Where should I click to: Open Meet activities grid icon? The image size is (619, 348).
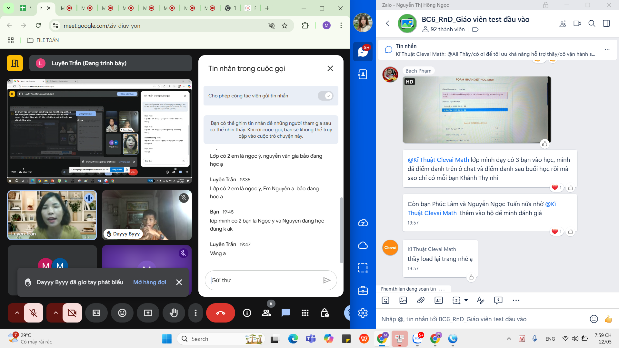[305, 313]
